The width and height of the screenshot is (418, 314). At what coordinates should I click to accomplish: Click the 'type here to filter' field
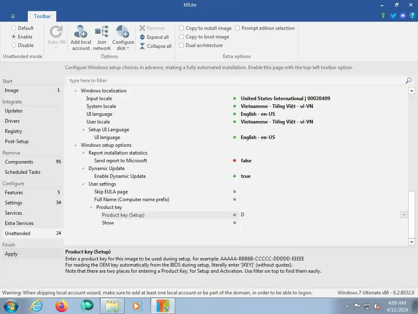coord(236,81)
